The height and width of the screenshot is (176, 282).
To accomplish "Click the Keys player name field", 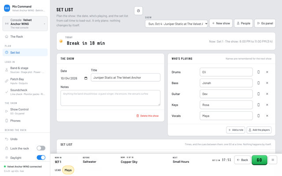I will (226, 105).
